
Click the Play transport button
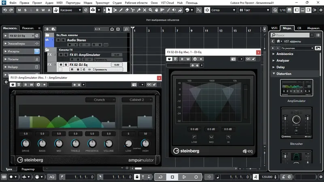point(184,177)
